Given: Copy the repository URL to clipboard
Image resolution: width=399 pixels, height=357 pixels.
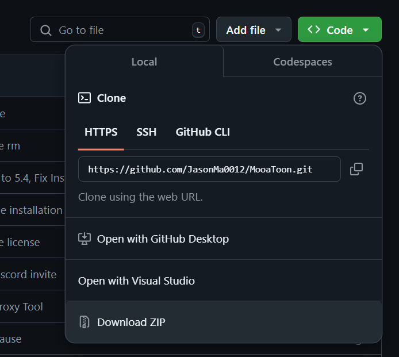Looking at the screenshot, I should tap(356, 169).
